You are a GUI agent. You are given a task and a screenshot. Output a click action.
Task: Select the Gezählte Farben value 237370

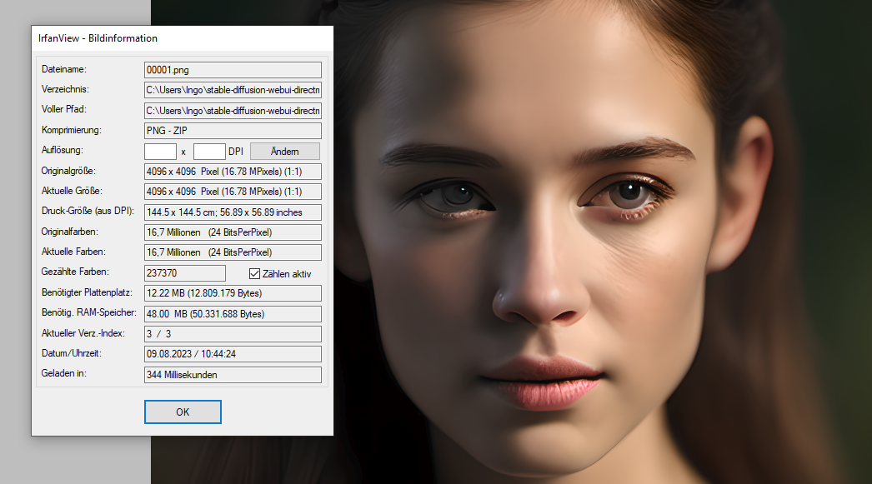point(184,273)
